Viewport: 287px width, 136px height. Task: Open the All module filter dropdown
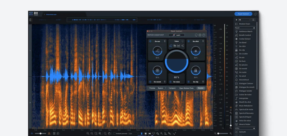pyautogui.click(x=245, y=20)
